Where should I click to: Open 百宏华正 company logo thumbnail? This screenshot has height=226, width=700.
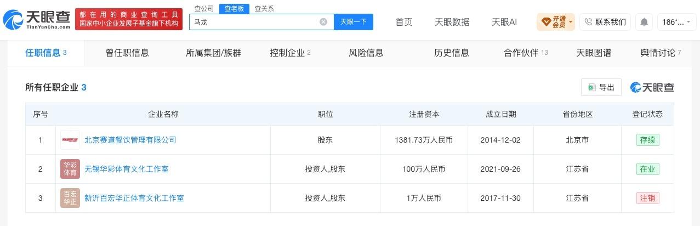coord(70,198)
